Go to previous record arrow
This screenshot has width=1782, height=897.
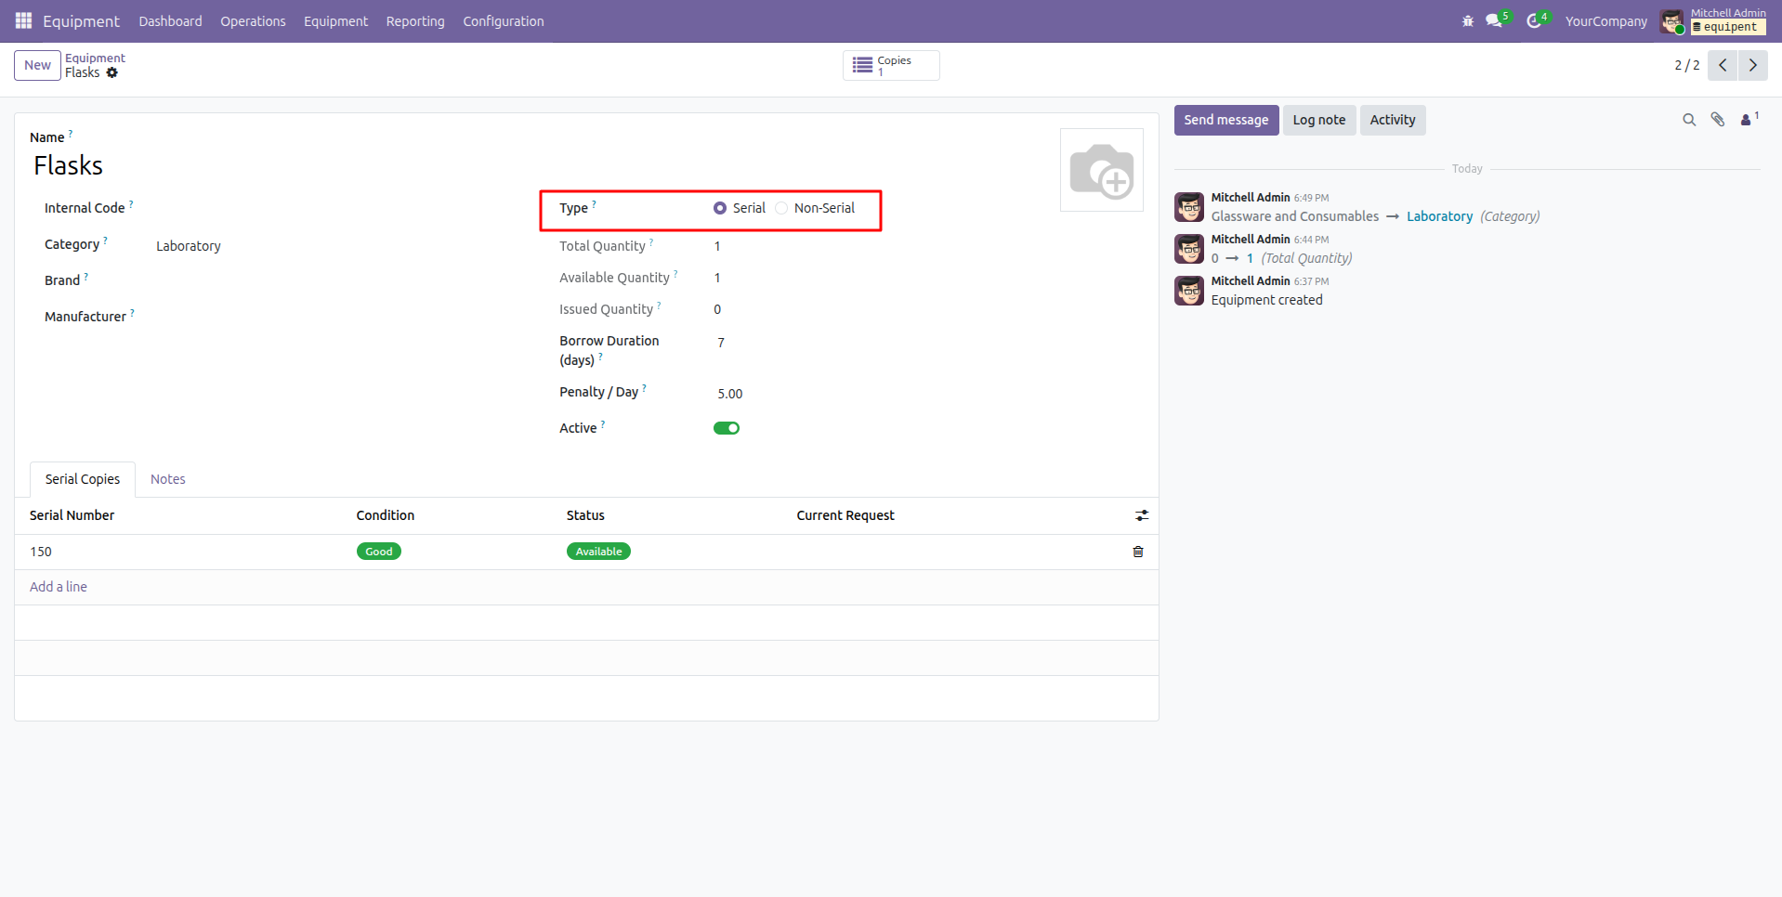point(1723,65)
